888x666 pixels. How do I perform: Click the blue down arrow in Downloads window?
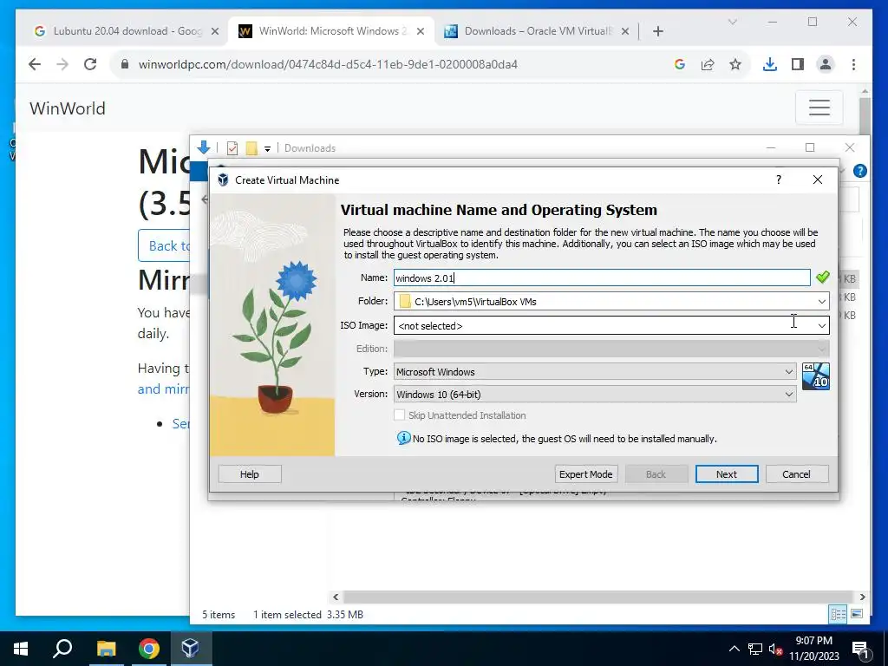(x=204, y=147)
